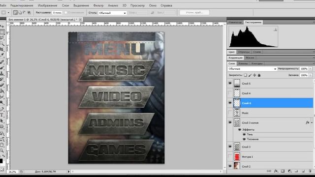Open the tool preset picker arrow

pyautogui.click(x=8, y=13)
